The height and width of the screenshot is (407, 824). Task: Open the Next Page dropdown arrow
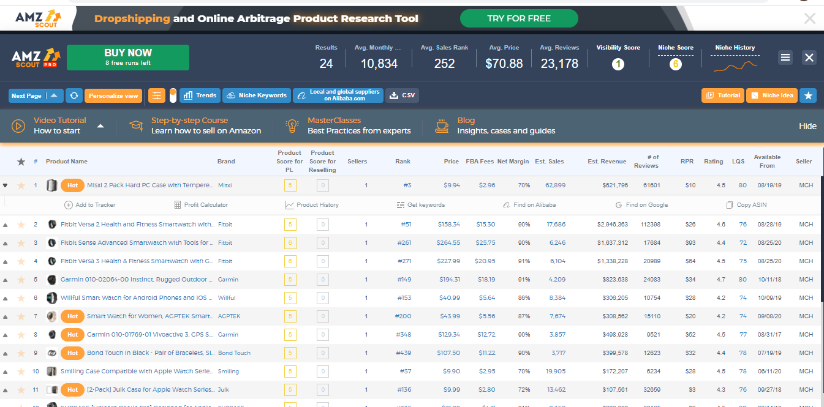(x=54, y=95)
